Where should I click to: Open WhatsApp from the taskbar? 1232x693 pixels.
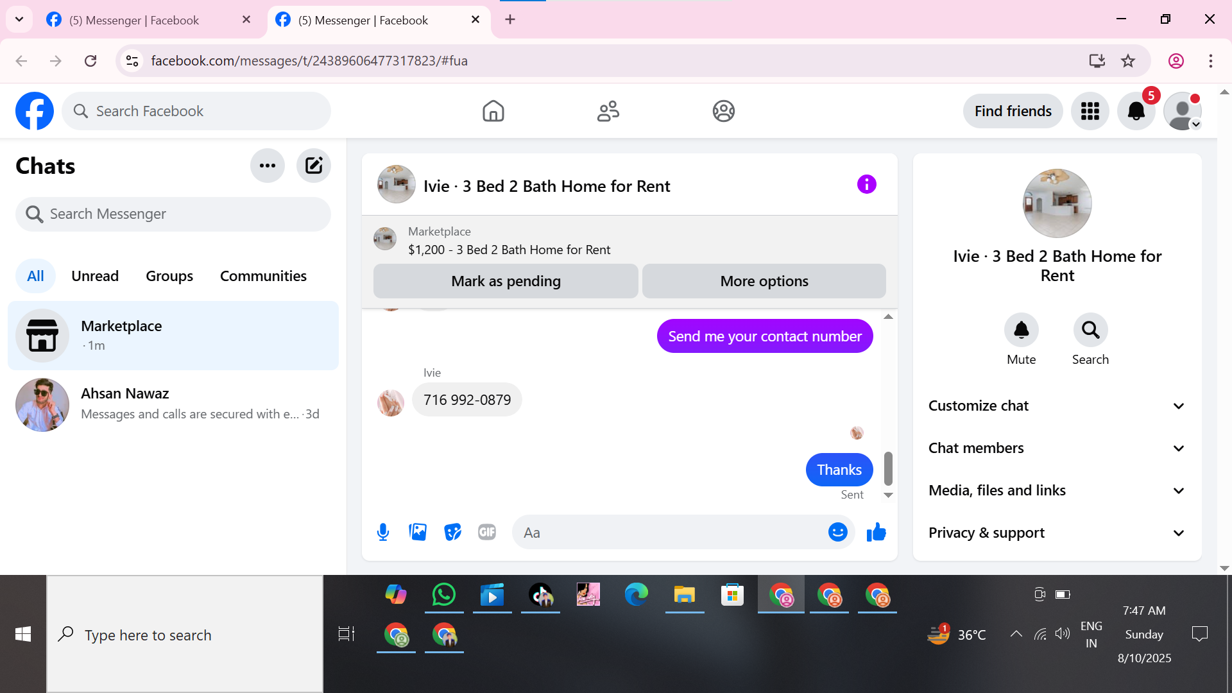click(443, 595)
